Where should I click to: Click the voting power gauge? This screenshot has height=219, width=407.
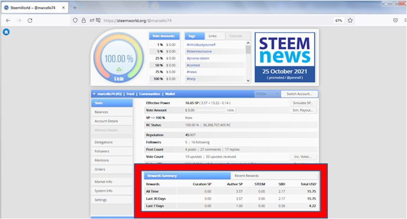(119, 58)
